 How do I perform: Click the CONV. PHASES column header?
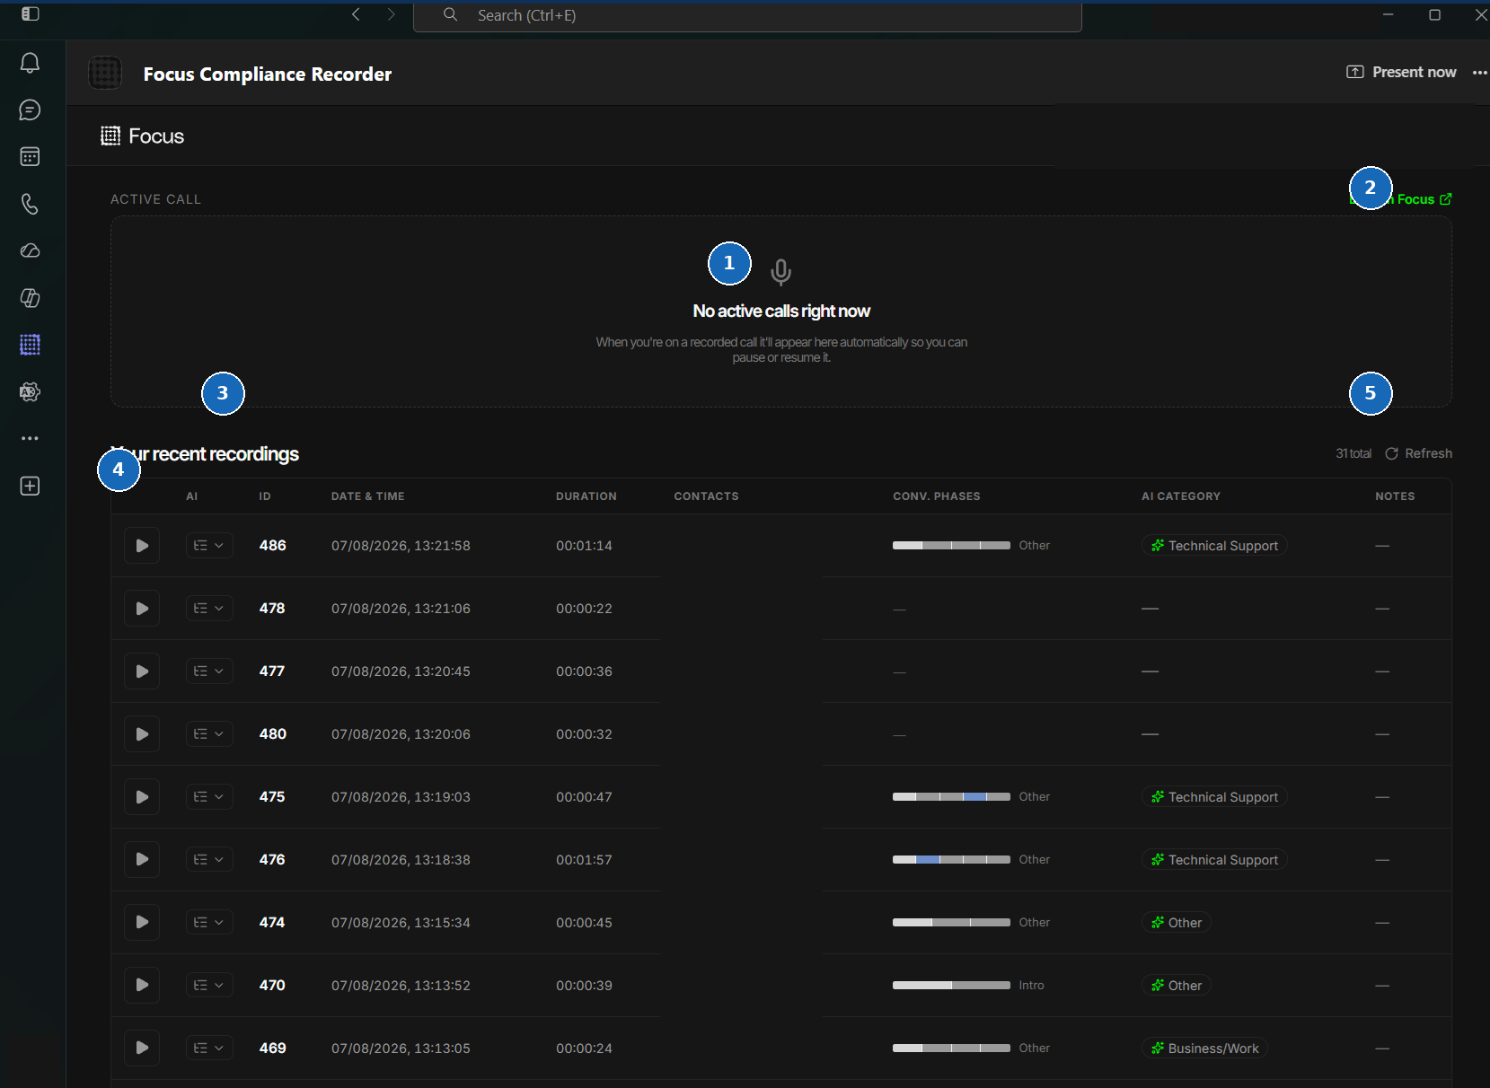click(937, 496)
